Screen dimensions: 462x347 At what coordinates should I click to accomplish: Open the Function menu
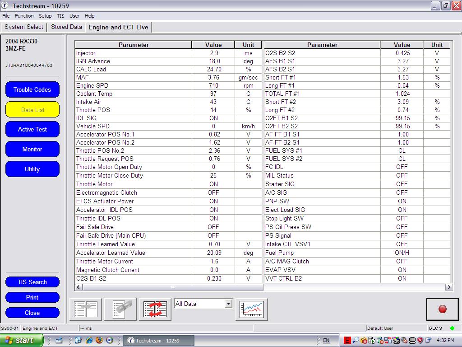24,16
